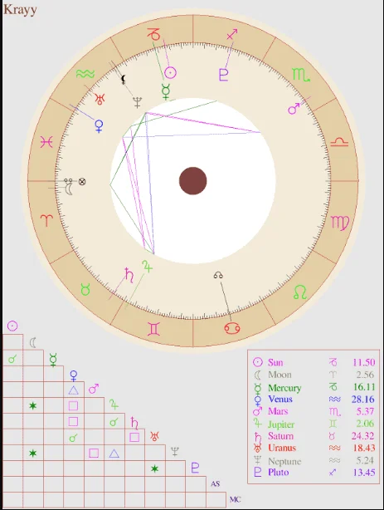Select the Mercury label in the legend
The height and width of the screenshot is (510, 384).
click(x=284, y=388)
